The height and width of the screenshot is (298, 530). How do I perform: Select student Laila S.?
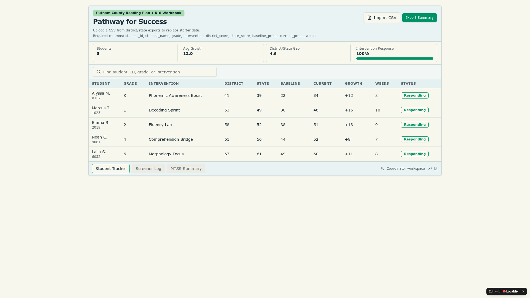pyautogui.click(x=99, y=152)
